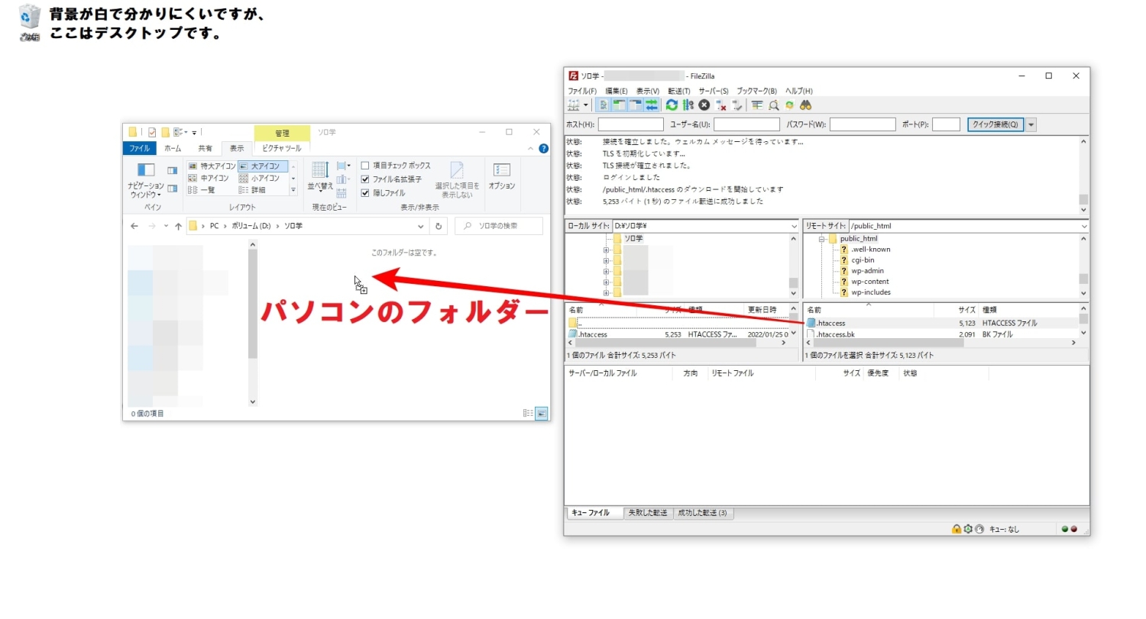Screen dimensions: 1146x619
Task: Toggle processing of transfer queue icon
Action: coord(688,105)
